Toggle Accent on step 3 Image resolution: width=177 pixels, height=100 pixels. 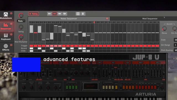point(40,48)
